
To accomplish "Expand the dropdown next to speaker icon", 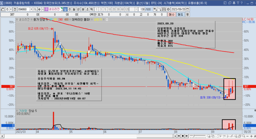I will (43, 9).
